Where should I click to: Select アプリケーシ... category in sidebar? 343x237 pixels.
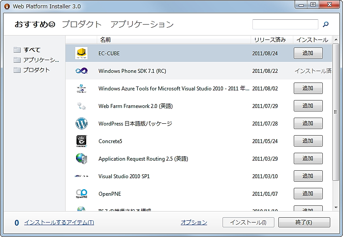click(x=41, y=60)
